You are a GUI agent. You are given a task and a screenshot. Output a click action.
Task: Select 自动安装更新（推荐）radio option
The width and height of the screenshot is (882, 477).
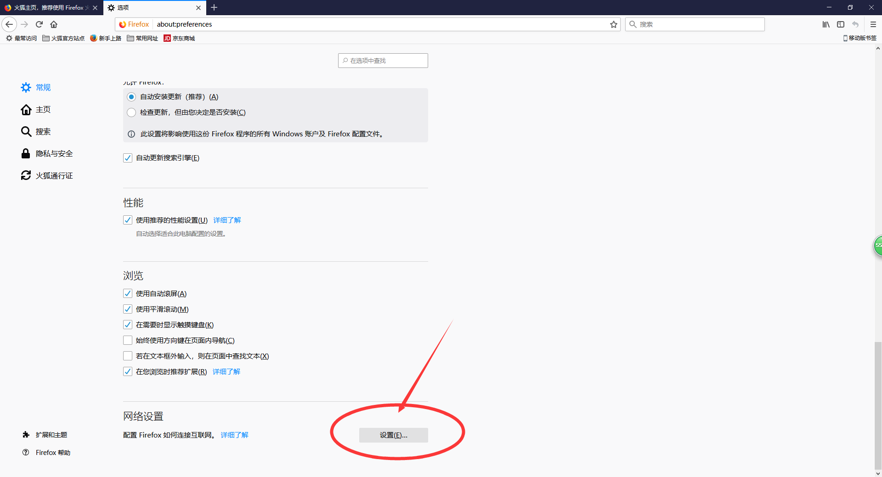tap(131, 97)
